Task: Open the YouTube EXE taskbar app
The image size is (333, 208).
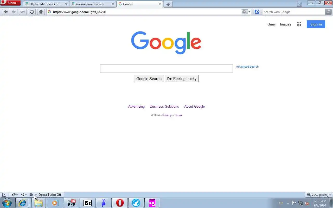Action: [72, 203]
